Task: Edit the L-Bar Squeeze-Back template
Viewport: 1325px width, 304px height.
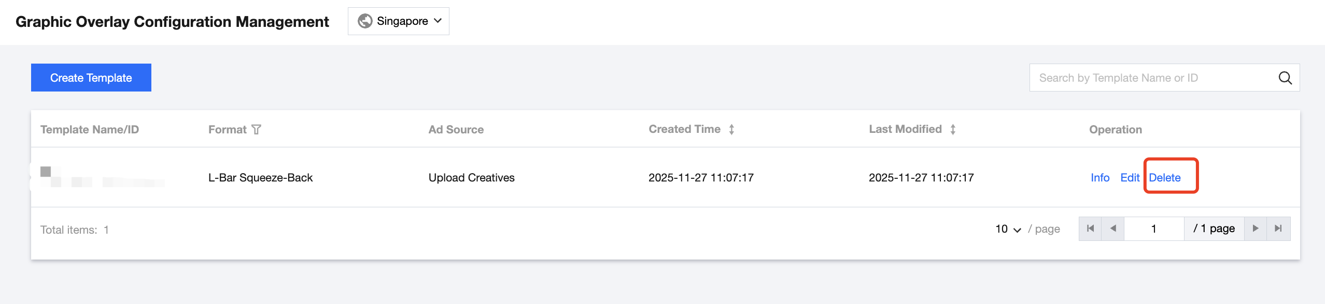Action: 1130,178
